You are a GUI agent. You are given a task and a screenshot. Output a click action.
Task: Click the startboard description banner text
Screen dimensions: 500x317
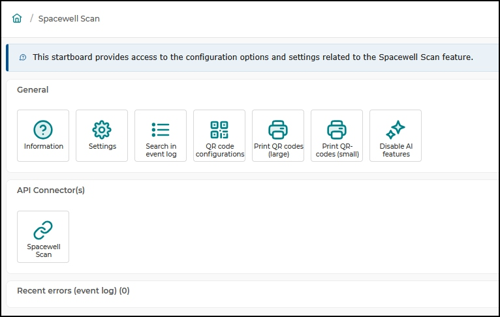point(253,57)
